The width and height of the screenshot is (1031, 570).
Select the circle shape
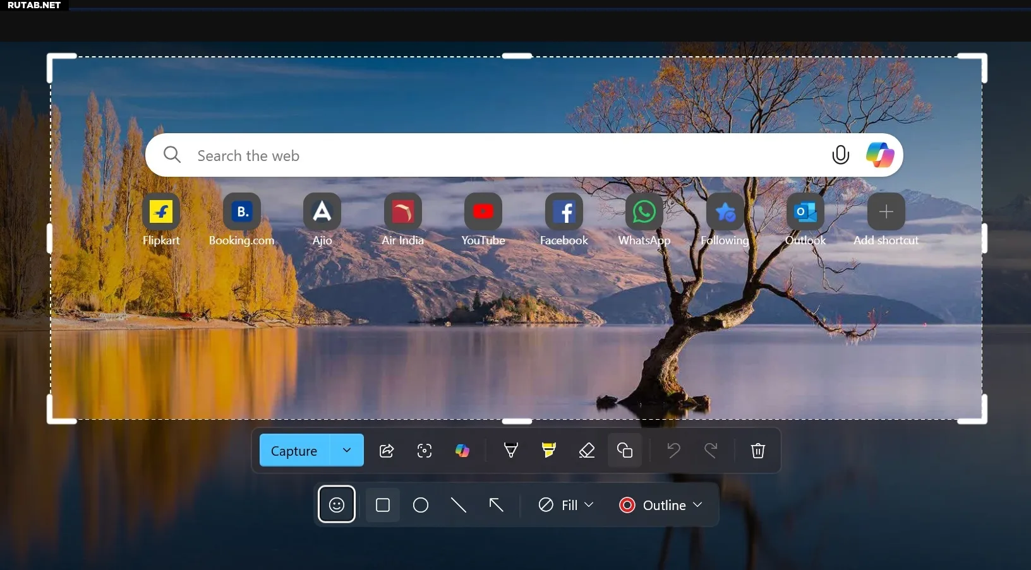(x=421, y=505)
